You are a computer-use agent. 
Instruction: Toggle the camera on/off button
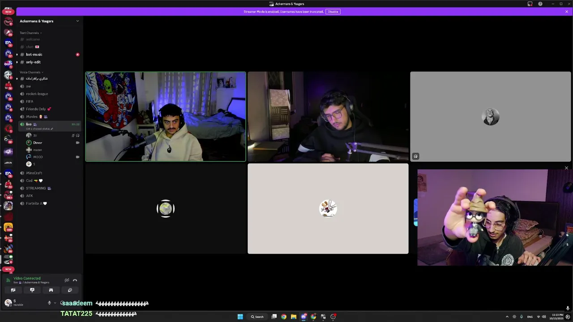coord(13,290)
